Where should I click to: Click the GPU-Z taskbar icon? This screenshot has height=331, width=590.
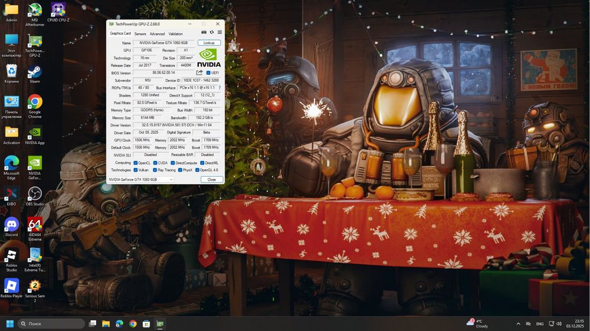point(160,323)
